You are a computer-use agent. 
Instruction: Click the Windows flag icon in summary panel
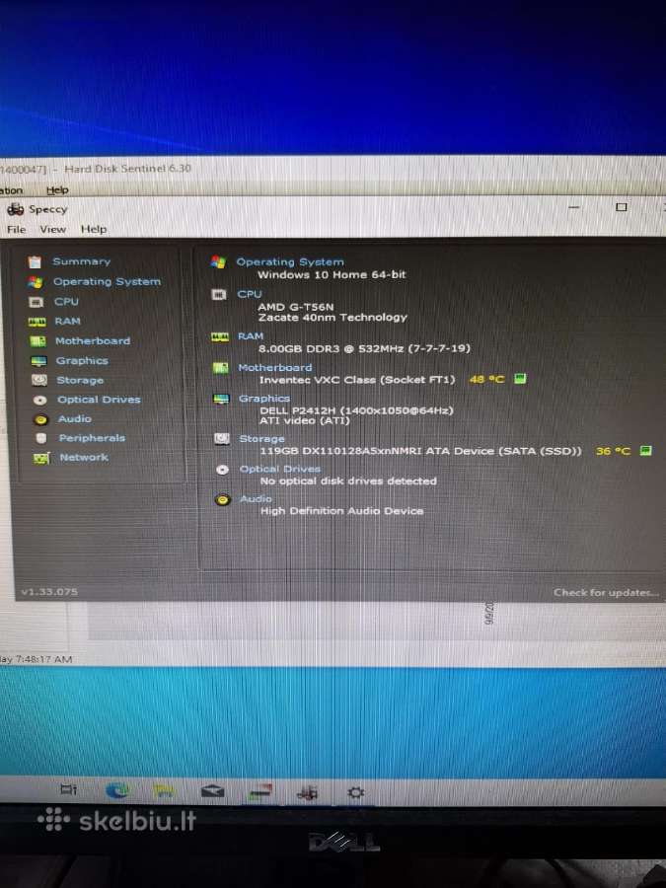pos(218,261)
